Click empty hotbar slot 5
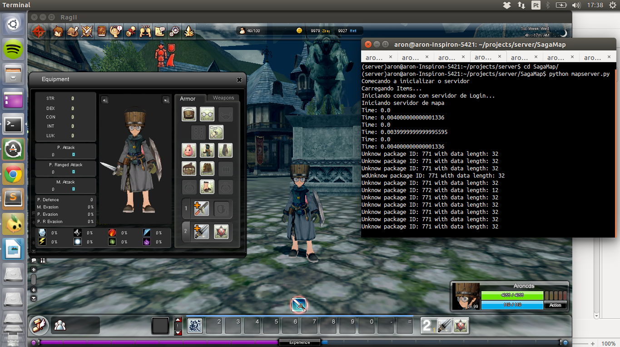 pyautogui.click(x=271, y=325)
